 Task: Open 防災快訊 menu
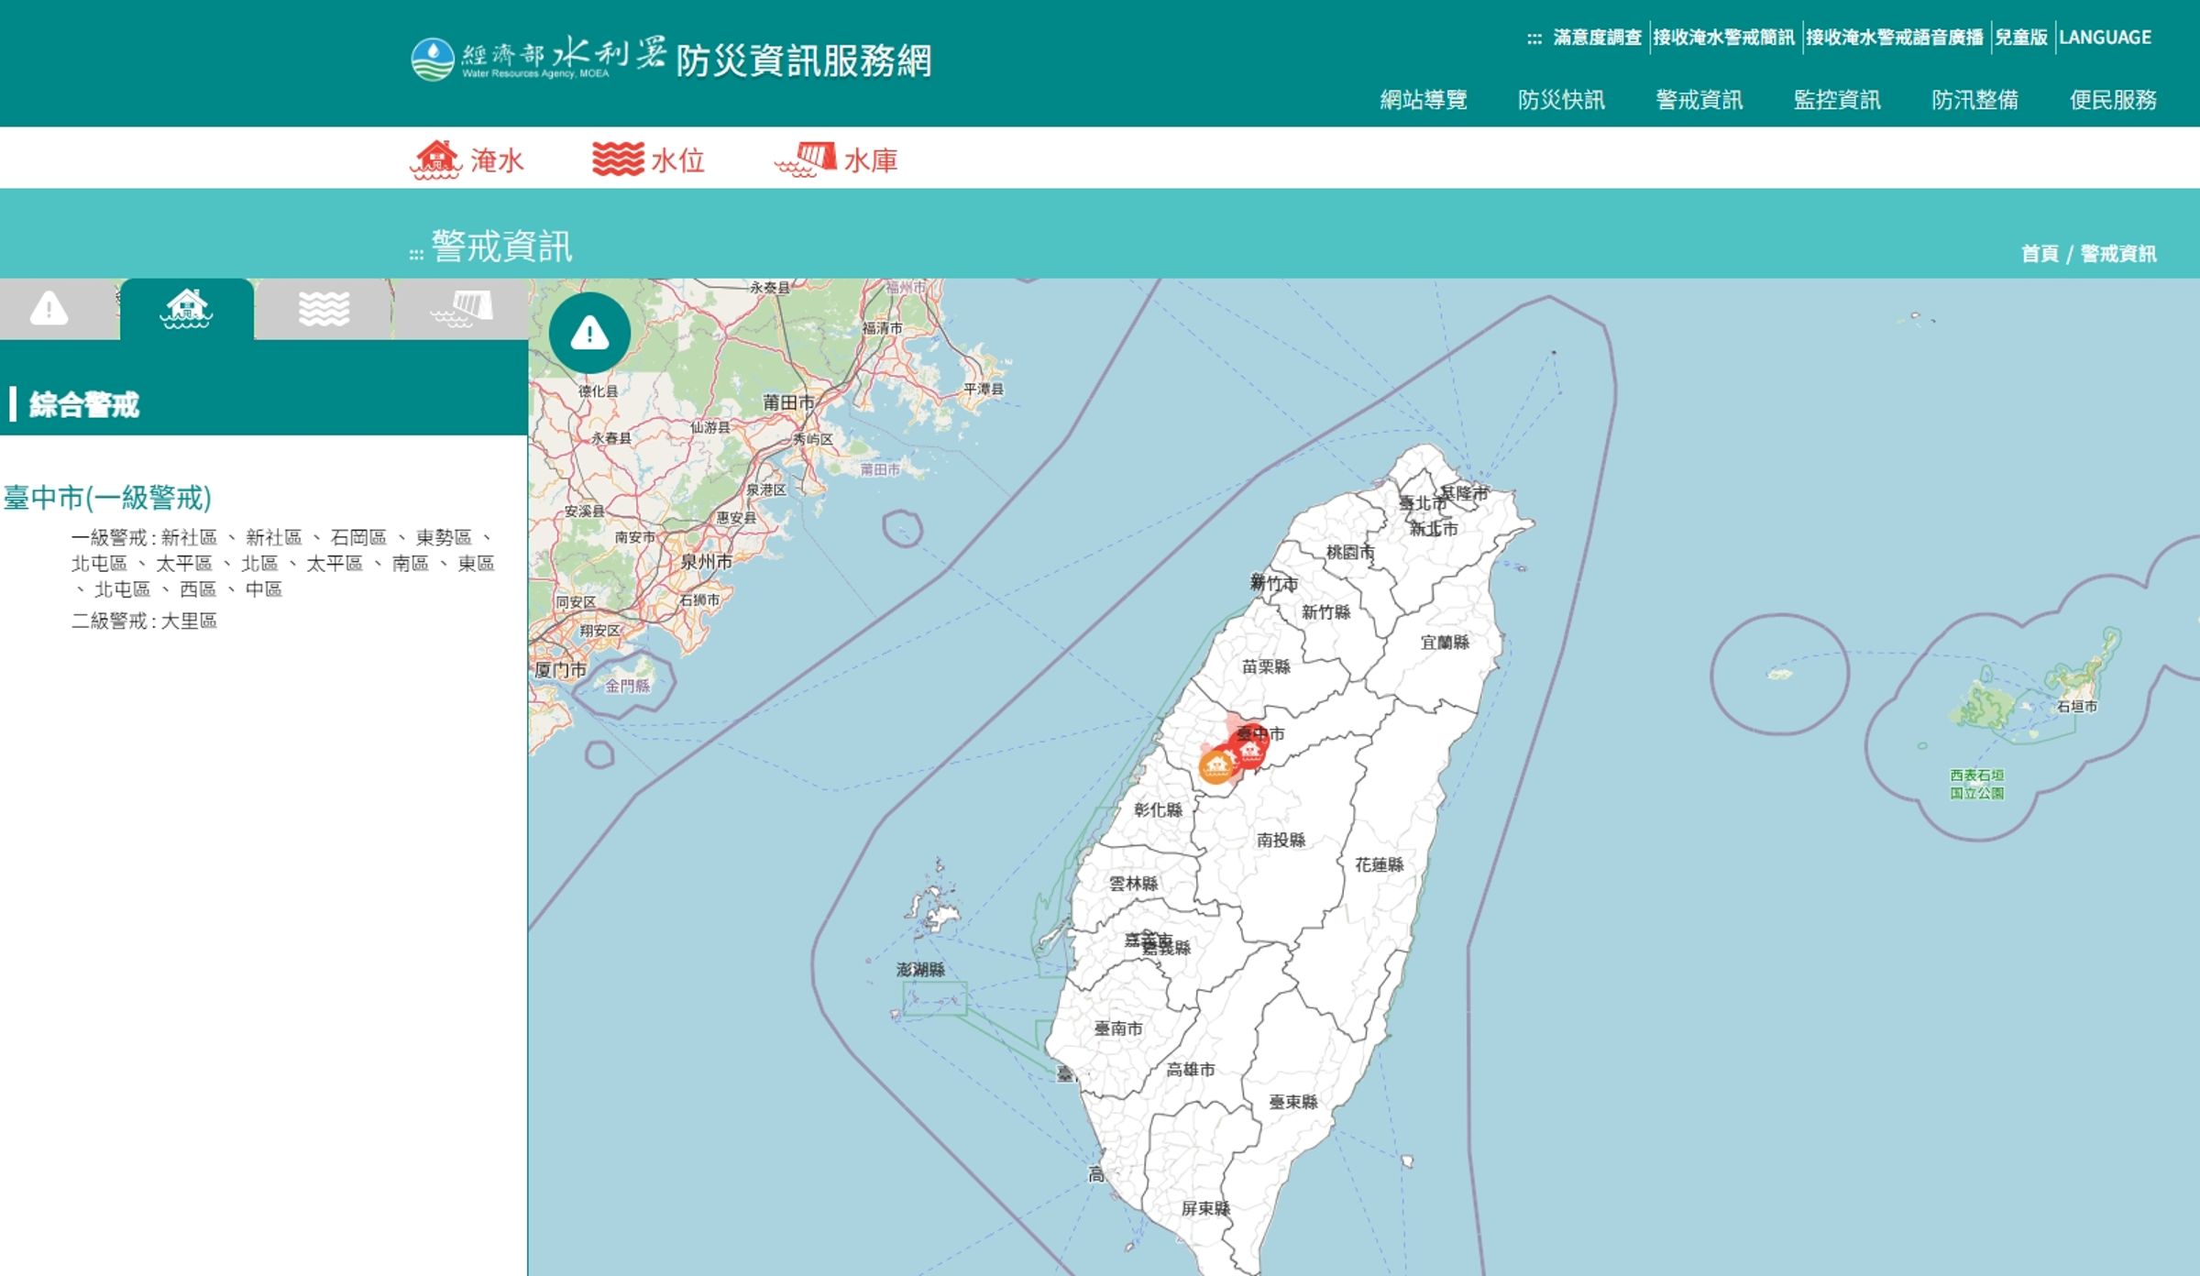tap(1561, 100)
